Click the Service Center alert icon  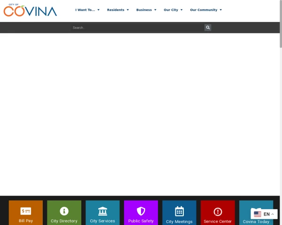[x=218, y=212]
